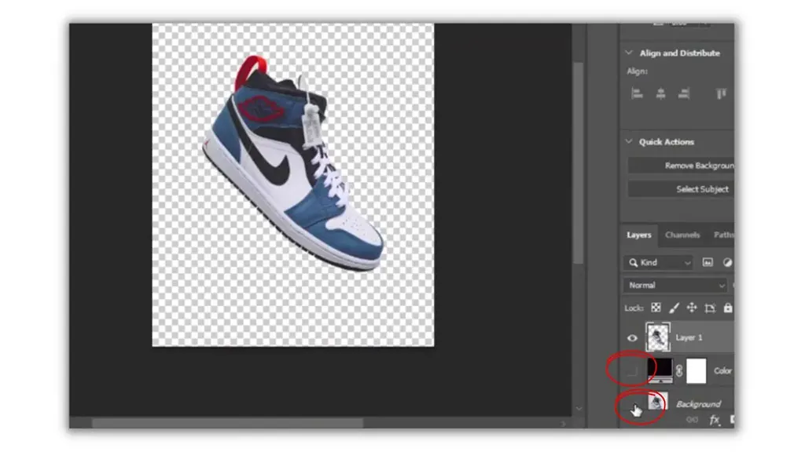Open Normal blend mode dropdown
Image resolution: width=805 pixels, height=452 pixels.
pyautogui.click(x=675, y=285)
